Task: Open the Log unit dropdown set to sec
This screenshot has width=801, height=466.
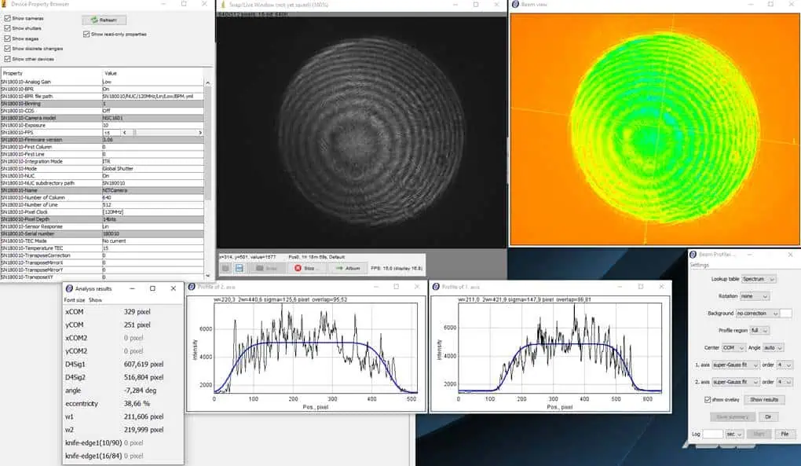Action: click(x=734, y=434)
